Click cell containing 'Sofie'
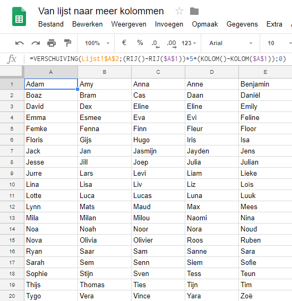 [x=265, y=262]
